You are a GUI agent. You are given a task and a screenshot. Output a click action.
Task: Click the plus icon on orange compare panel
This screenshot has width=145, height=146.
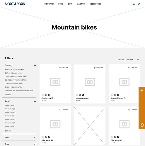click(x=142, y=91)
